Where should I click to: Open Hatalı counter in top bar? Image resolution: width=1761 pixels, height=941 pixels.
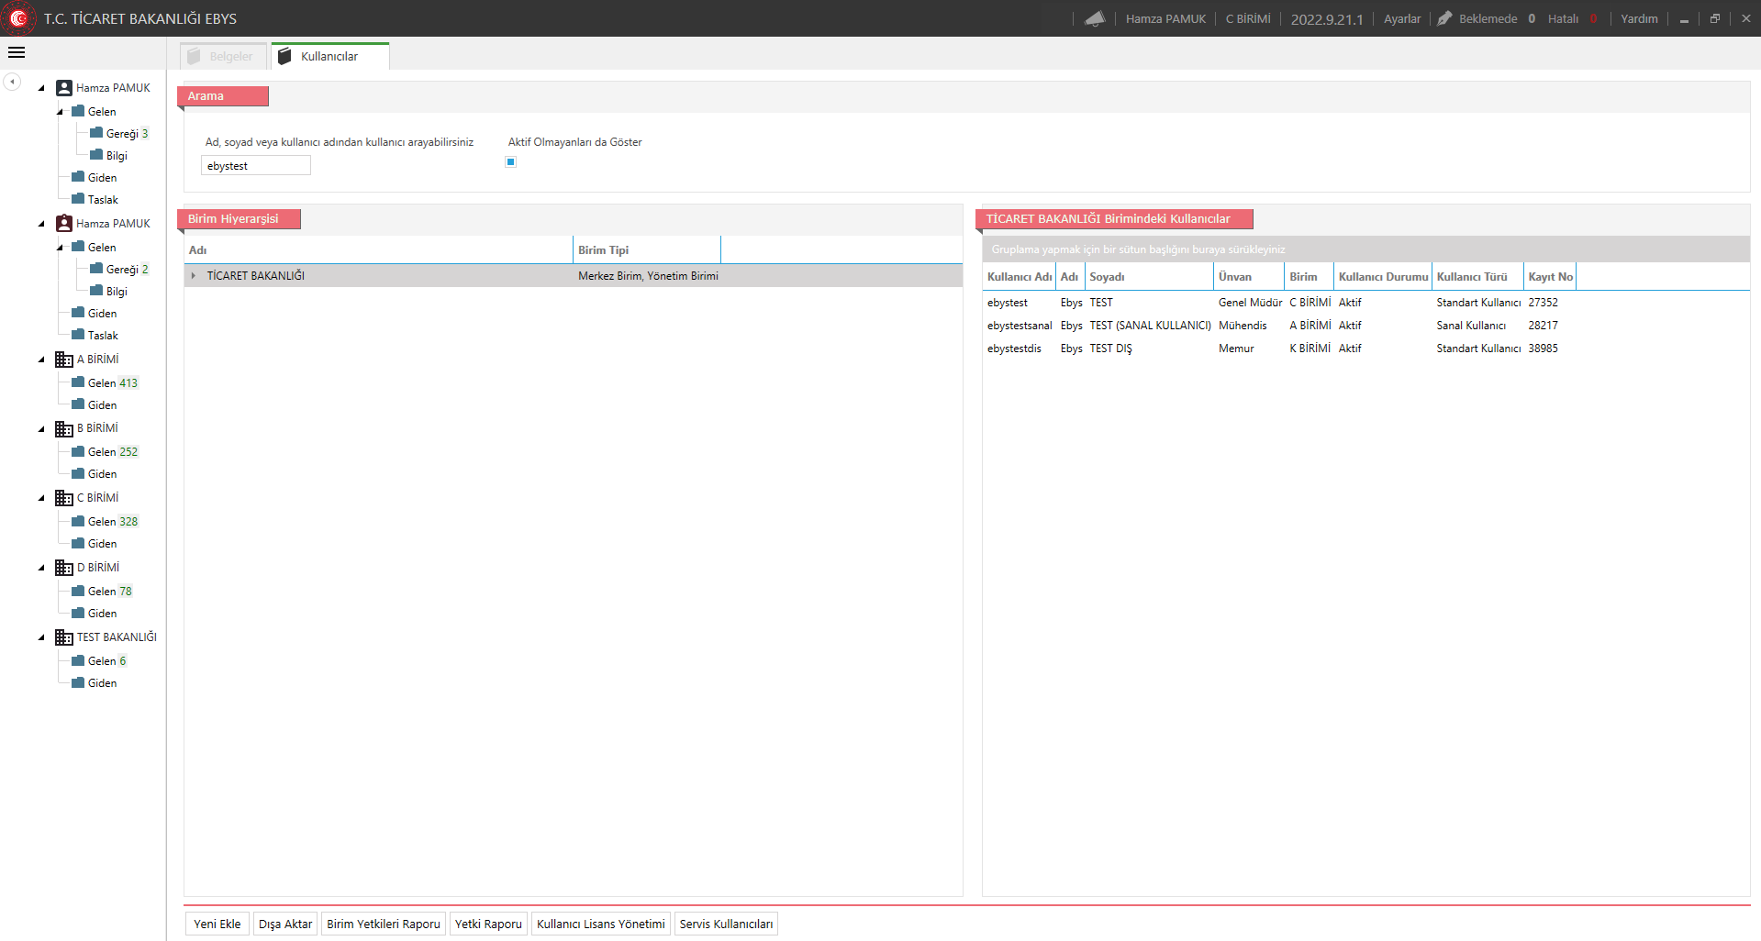click(x=1572, y=18)
